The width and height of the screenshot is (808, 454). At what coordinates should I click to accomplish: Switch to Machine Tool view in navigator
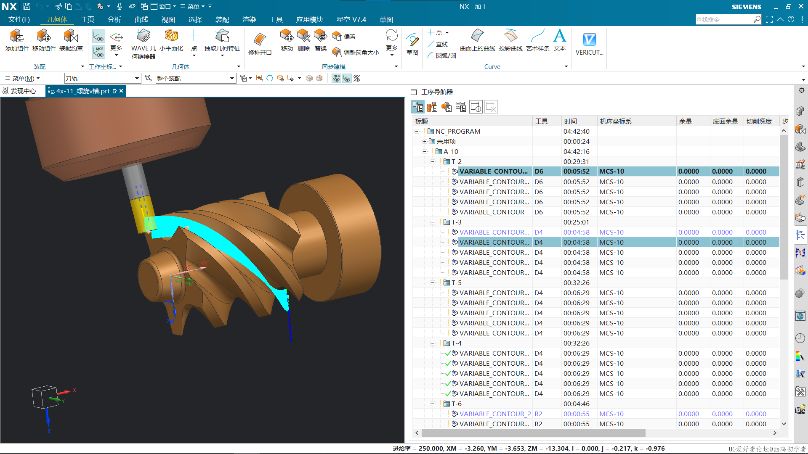click(432, 107)
